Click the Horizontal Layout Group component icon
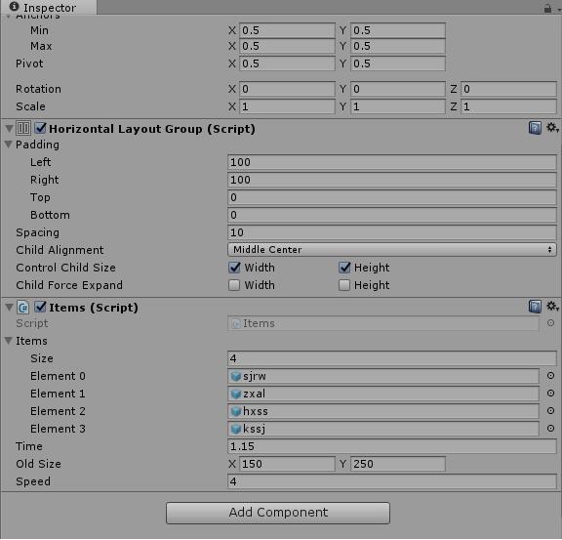This screenshot has height=540, width=562. (23, 128)
